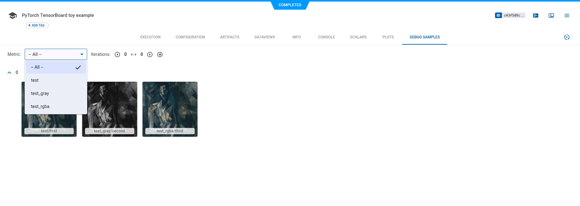
Task: Open the Console tab
Action: point(326,37)
